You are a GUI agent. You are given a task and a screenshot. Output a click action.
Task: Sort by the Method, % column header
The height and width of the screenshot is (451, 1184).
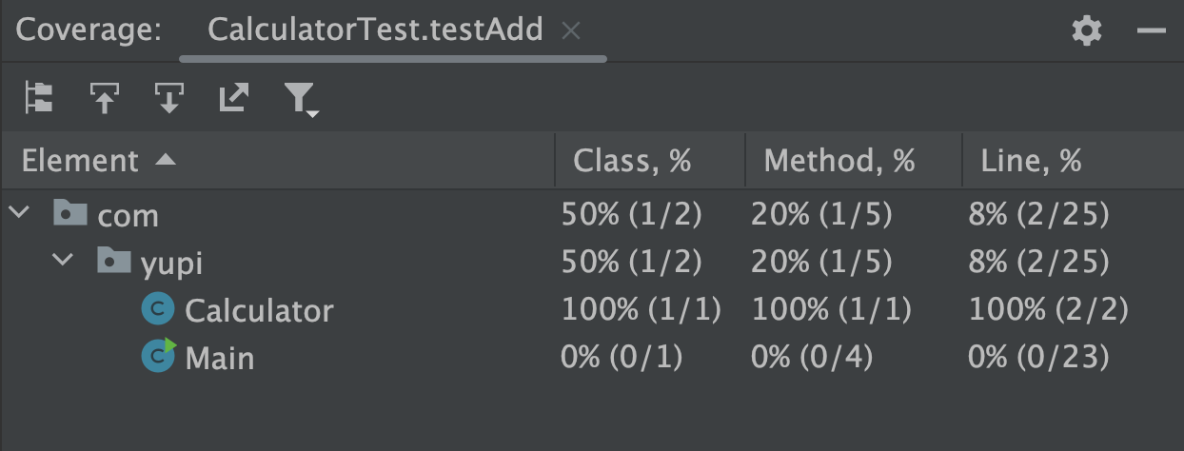coord(839,161)
